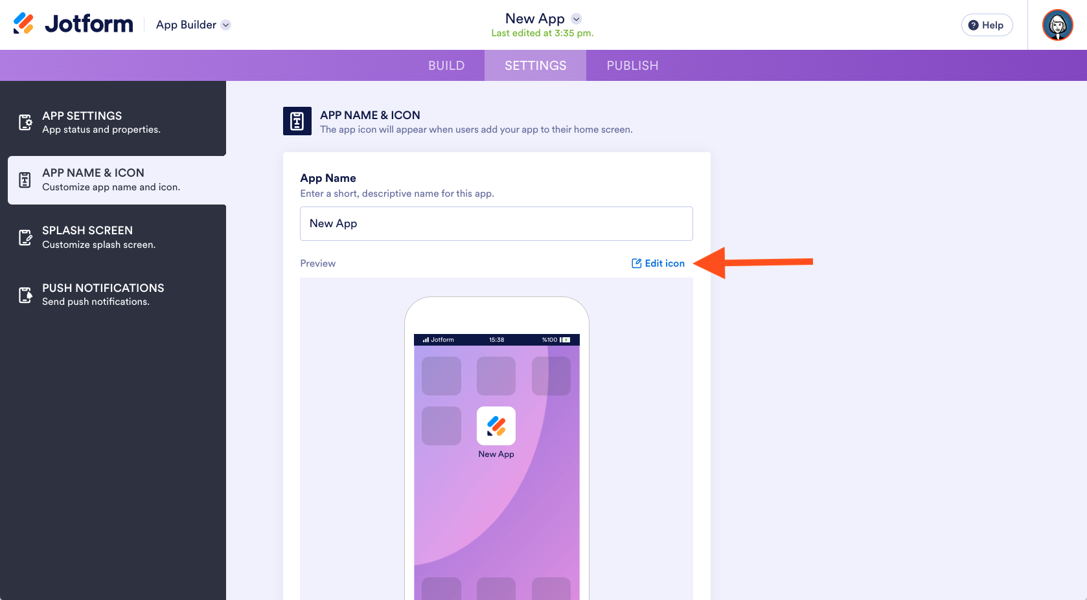Click the Jotform app icon in phone preview

point(496,426)
